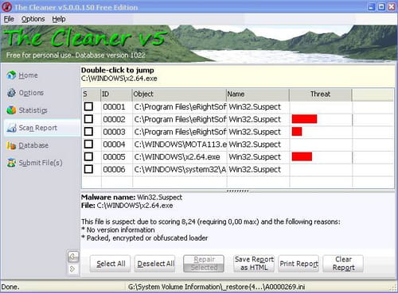
Task: Click red threat bar for item 00002
Action: pyautogui.click(x=304, y=119)
